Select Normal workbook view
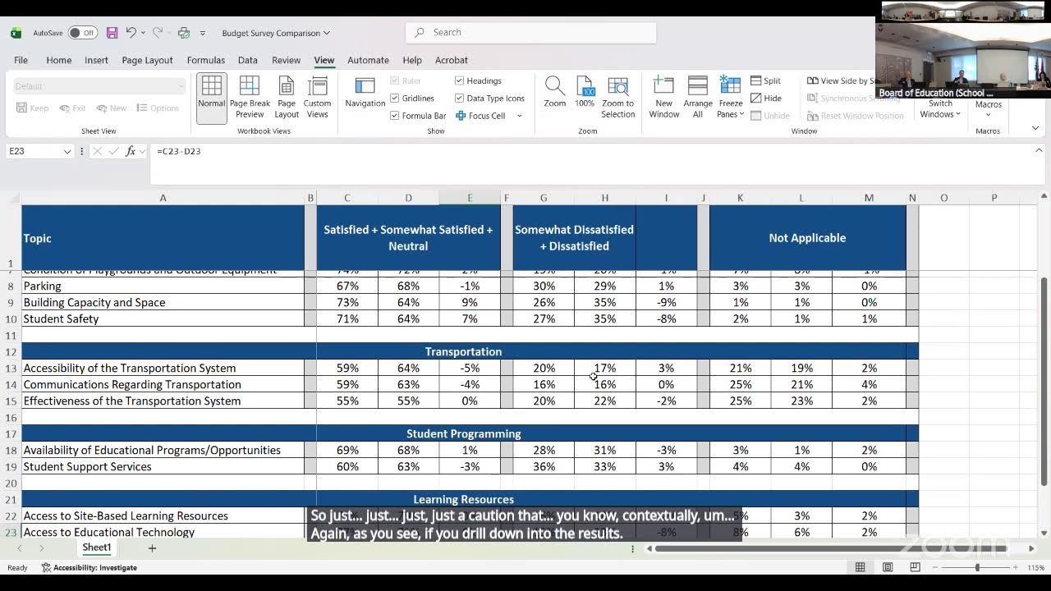1051x591 pixels. [211, 98]
